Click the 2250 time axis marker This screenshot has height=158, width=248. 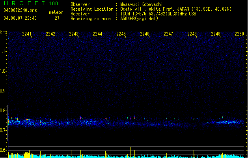click(239, 34)
